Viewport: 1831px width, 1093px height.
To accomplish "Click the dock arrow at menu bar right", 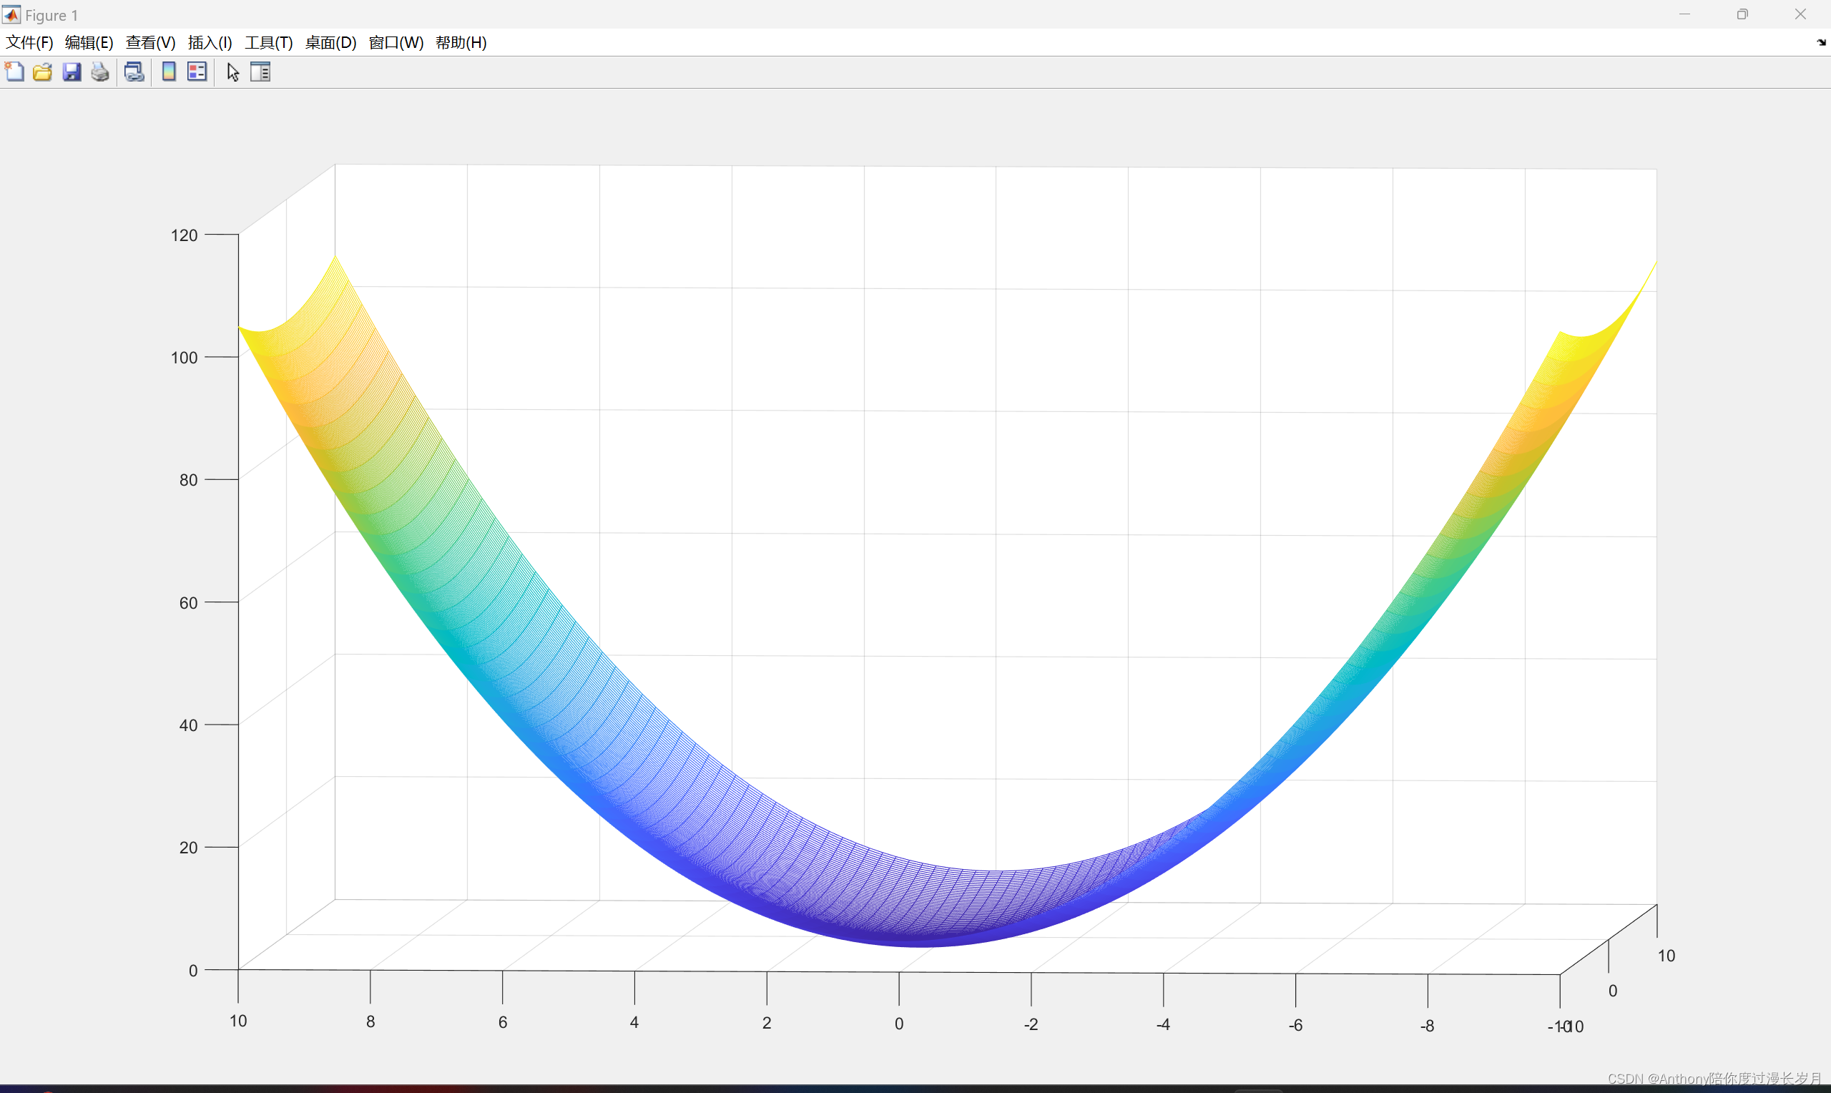I will [1821, 43].
